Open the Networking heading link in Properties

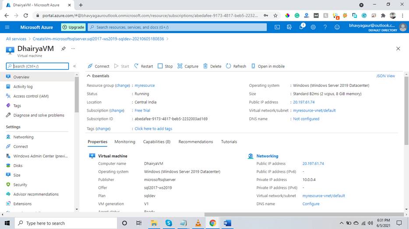[267, 156]
